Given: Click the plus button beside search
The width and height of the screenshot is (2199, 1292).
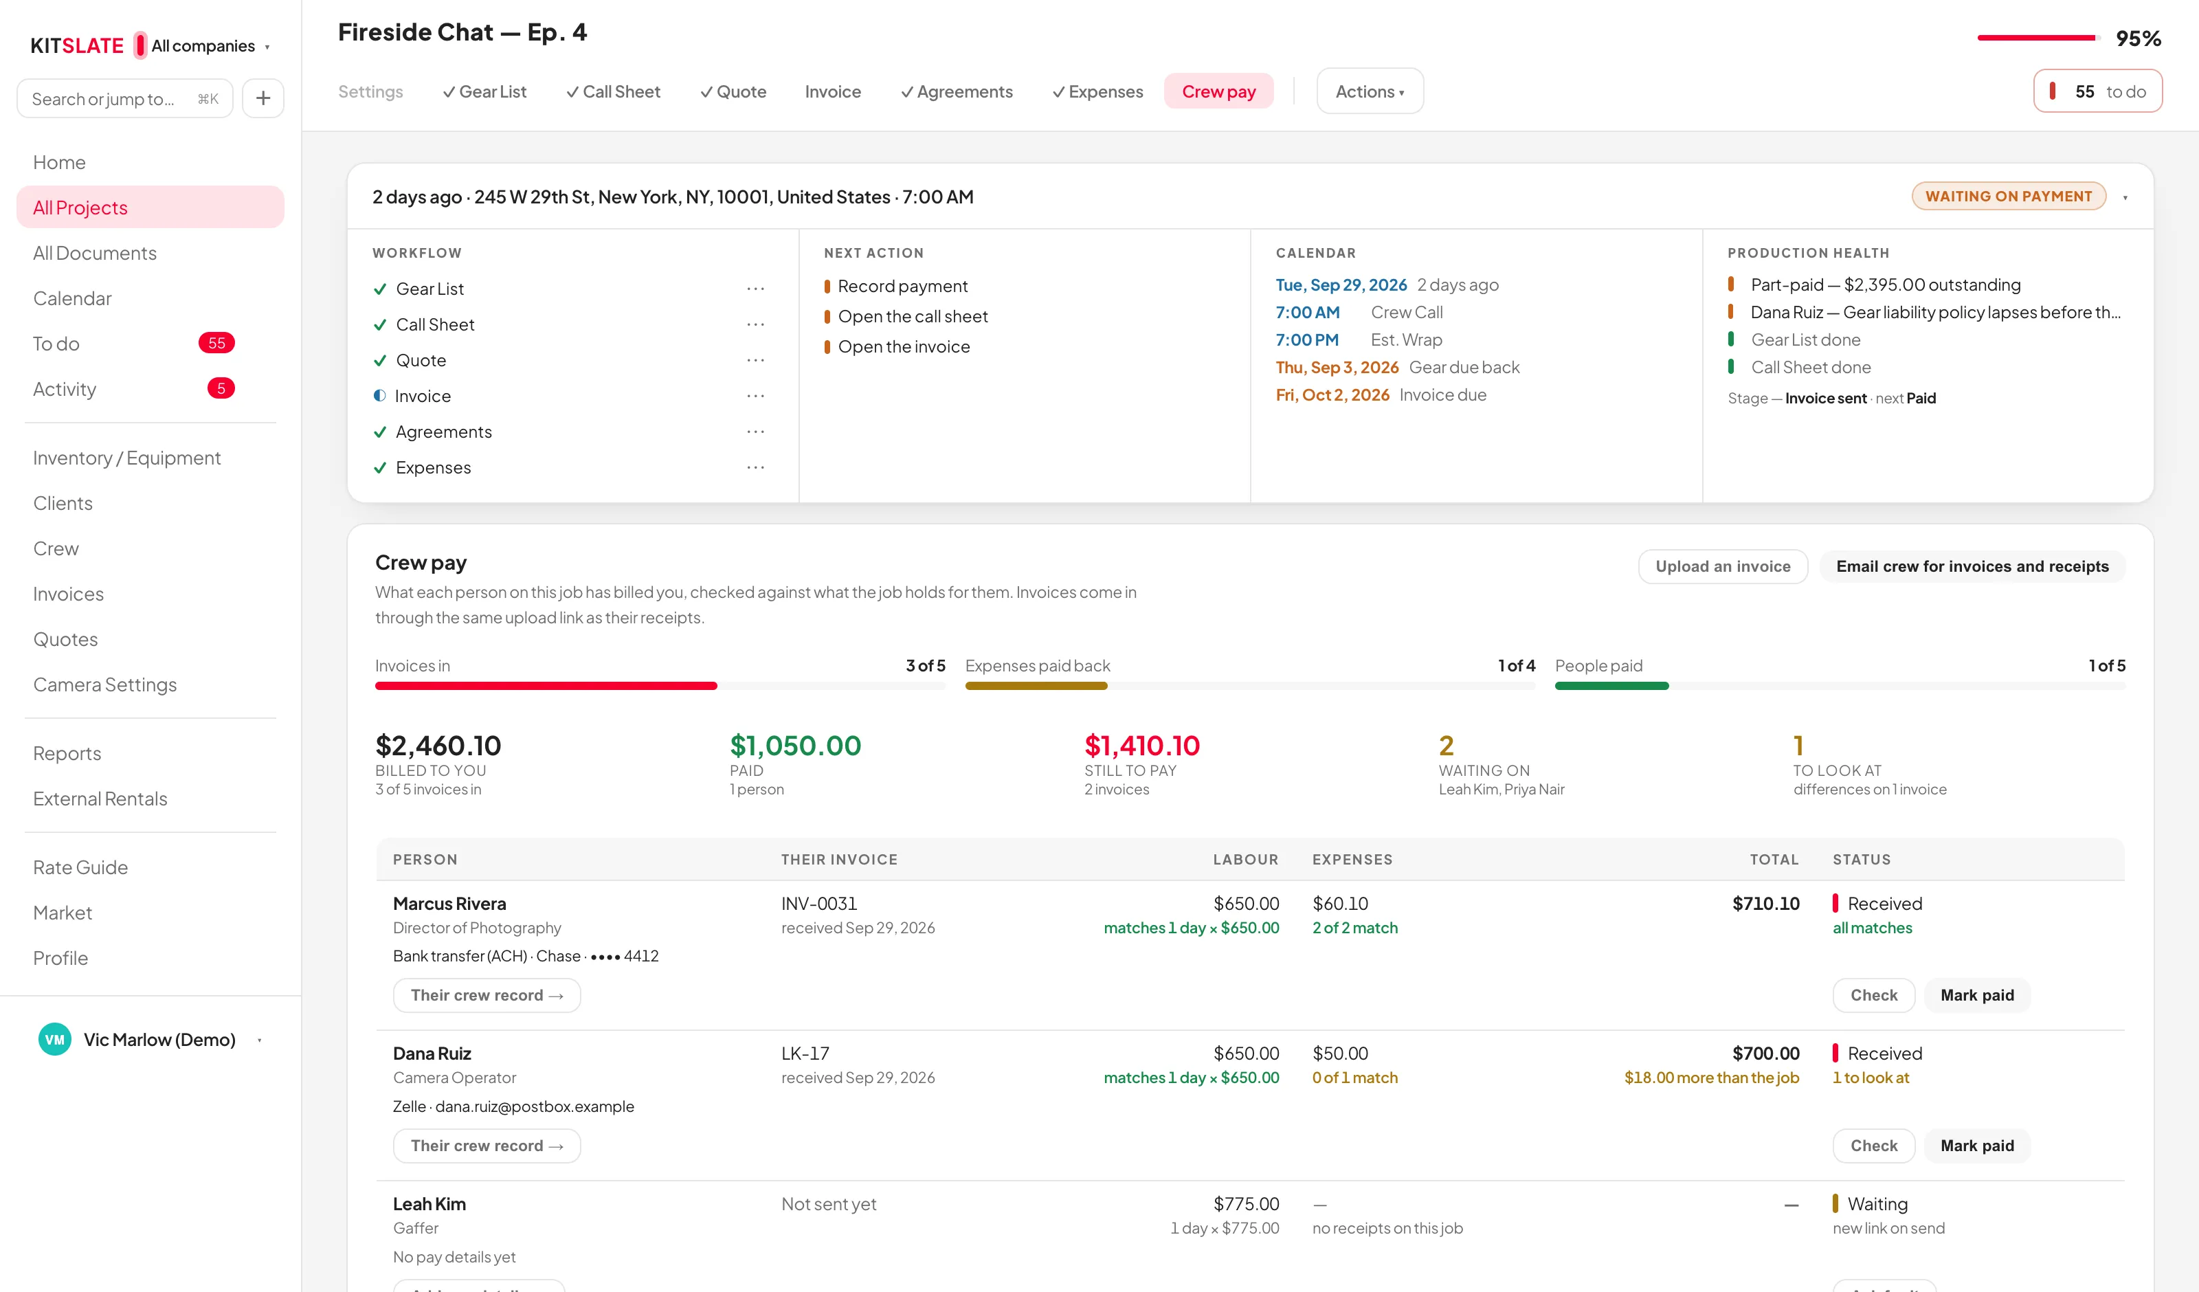Looking at the screenshot, I should 263,99.
